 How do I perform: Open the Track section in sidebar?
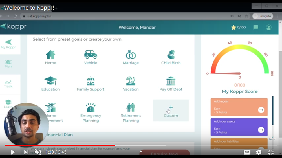coord(8,84)
